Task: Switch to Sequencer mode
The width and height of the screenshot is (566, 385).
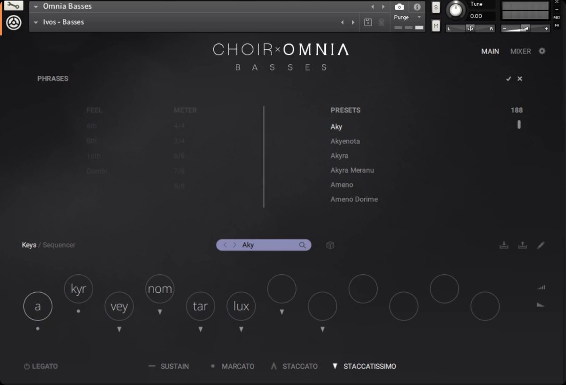Action: pos(59,245)
